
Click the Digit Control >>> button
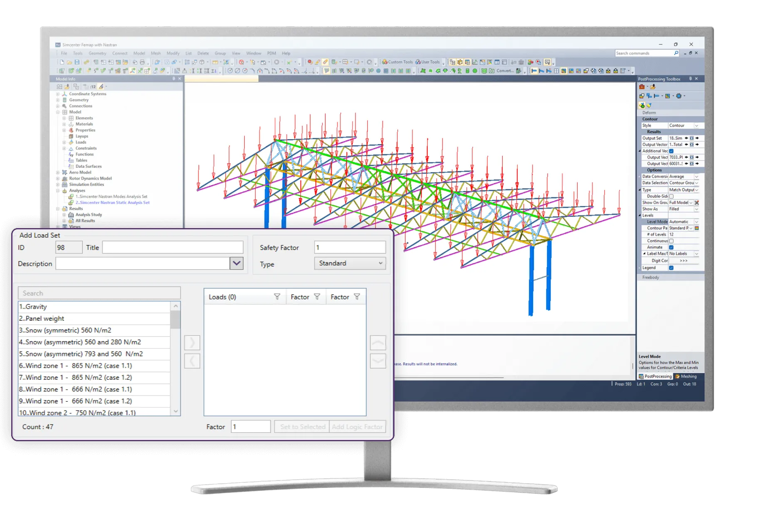[684, 260]
